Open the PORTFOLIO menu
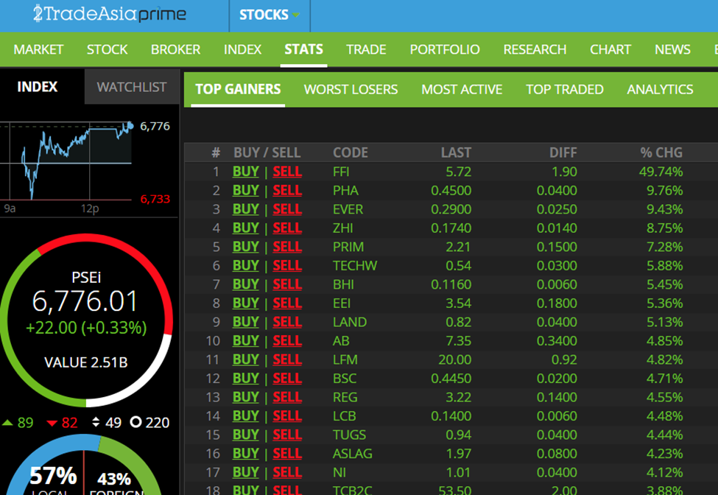 [445, 49]
